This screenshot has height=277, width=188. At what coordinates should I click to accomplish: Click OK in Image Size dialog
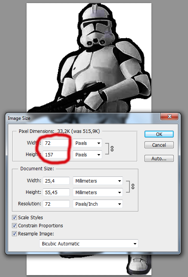tap(159, 134)
